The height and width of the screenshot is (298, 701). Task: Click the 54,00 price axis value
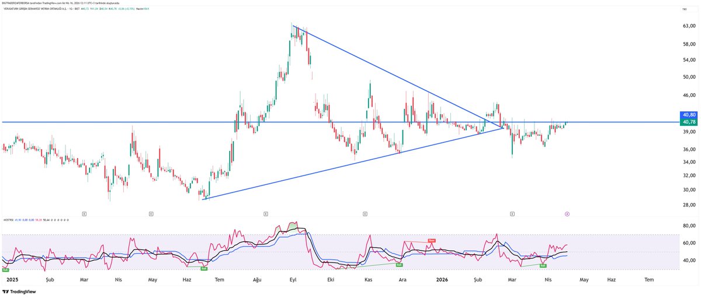point(689,60)
